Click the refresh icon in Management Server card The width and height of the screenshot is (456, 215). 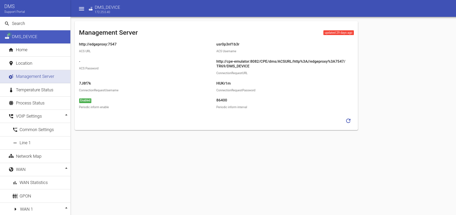click(348, 121)
